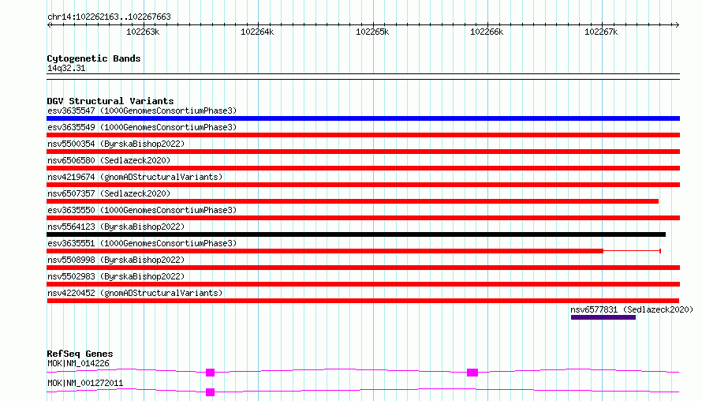Open nsv6506580 (Sedlazeck2020) label
Screen dimensions: 702x401
[x=109, y=160]
